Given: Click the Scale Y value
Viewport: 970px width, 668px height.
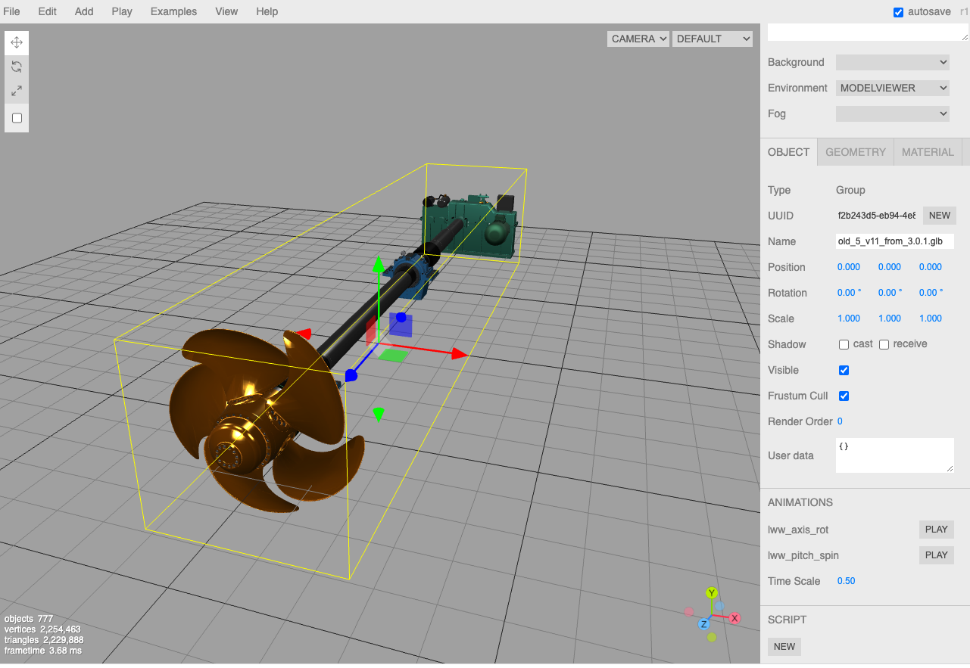Looking at the screenshot, I should click(890, 318).
